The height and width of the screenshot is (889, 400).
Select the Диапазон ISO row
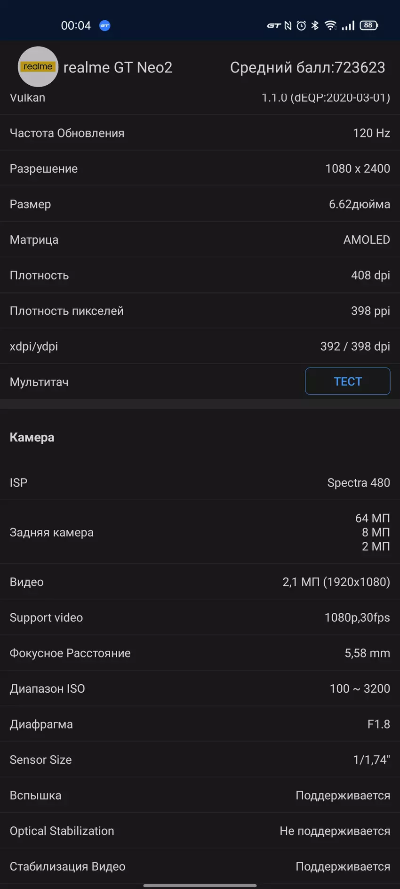click(x=200, y=689)
